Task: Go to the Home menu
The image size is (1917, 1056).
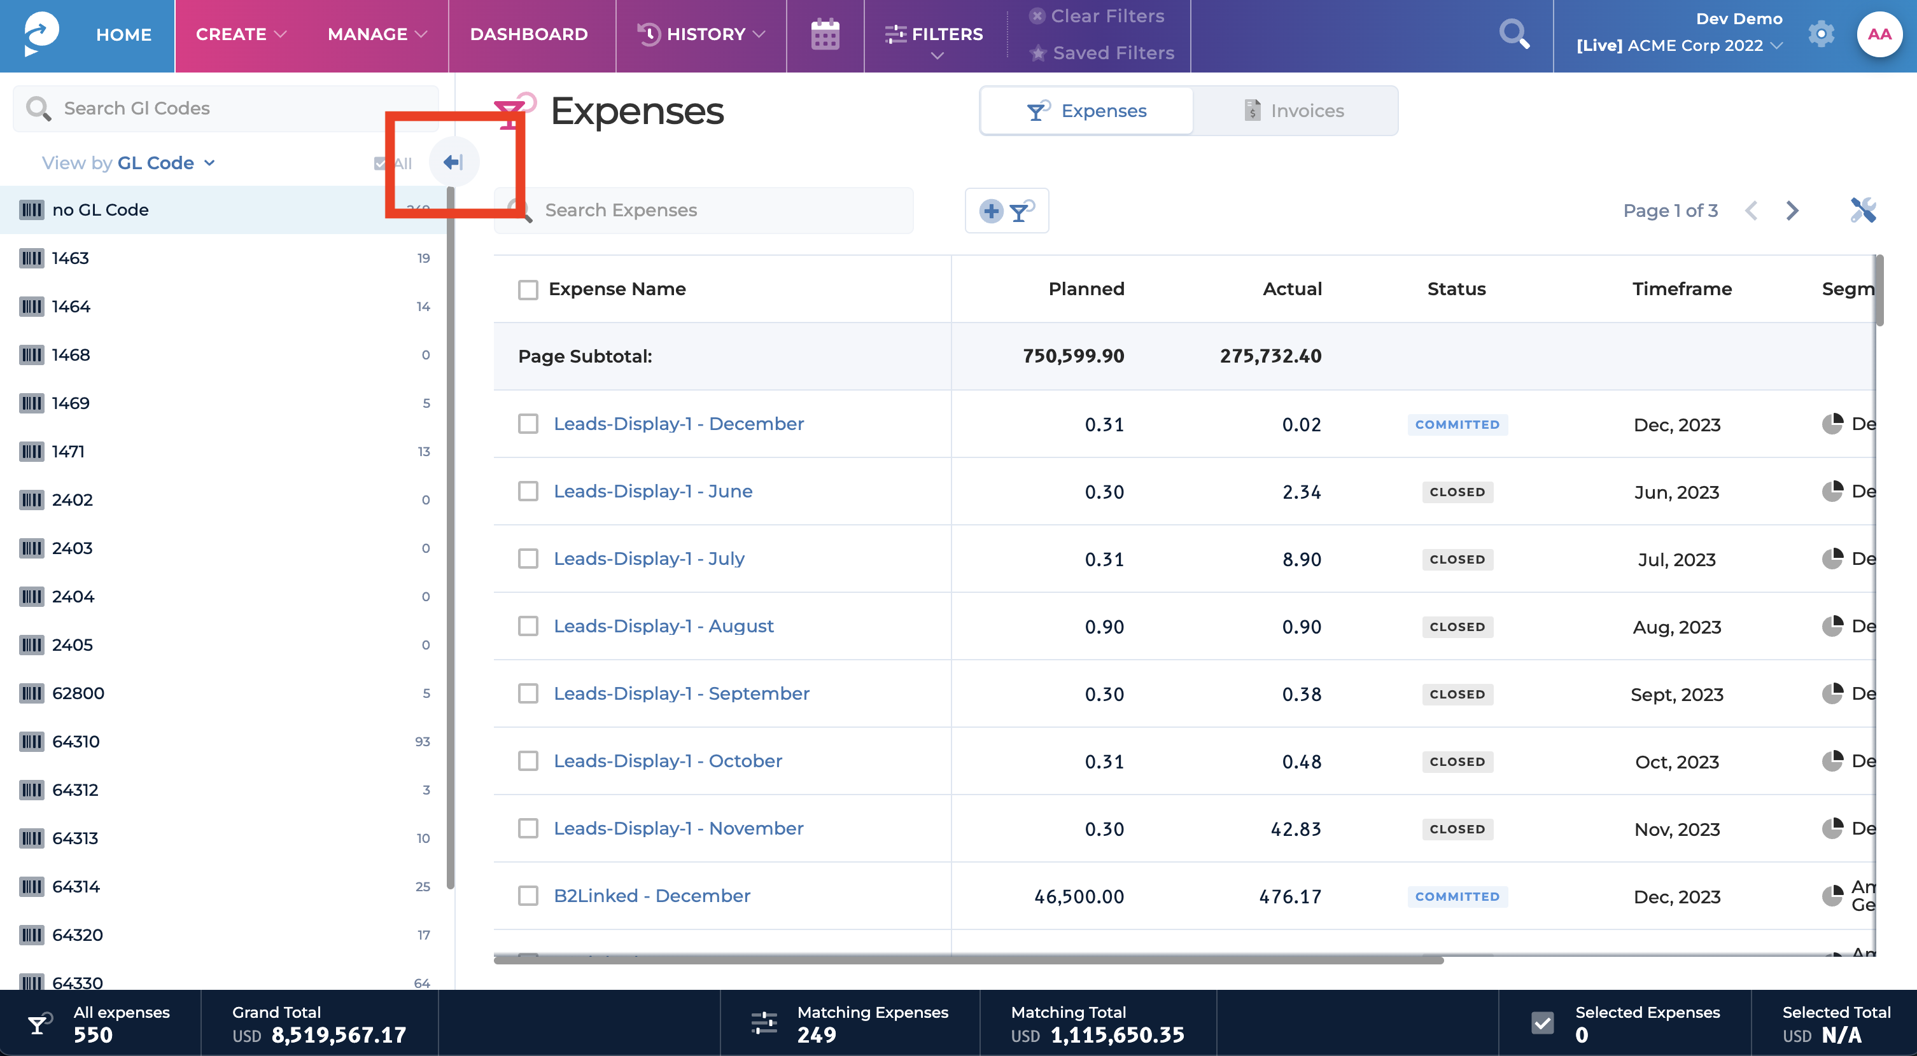Action: click(x=123, y=34)
